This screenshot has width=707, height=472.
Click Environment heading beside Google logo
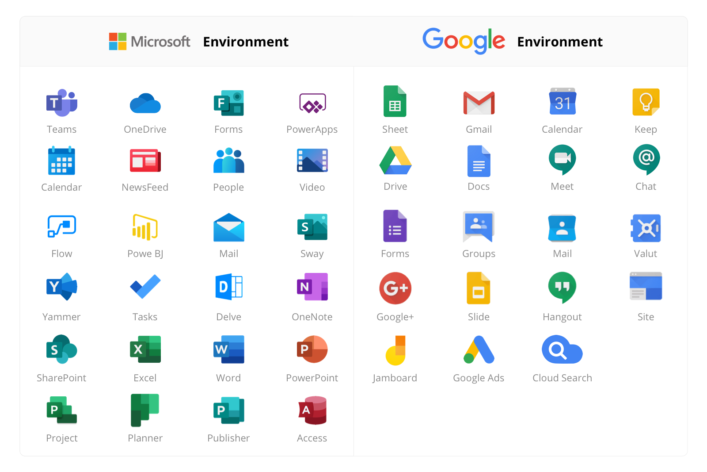560,42
